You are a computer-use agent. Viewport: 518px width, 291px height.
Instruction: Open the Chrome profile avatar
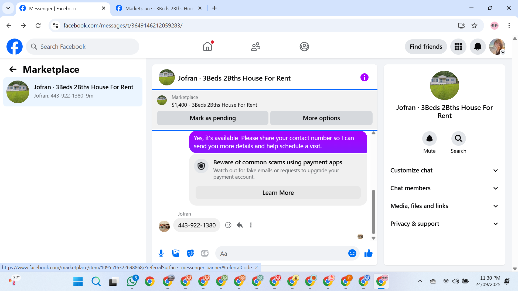point(495,26)
